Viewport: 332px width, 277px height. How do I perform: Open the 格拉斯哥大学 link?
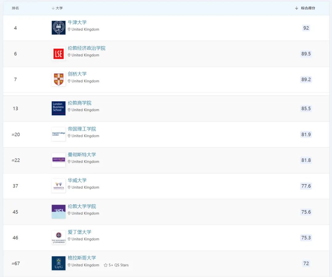coord(82,258)
